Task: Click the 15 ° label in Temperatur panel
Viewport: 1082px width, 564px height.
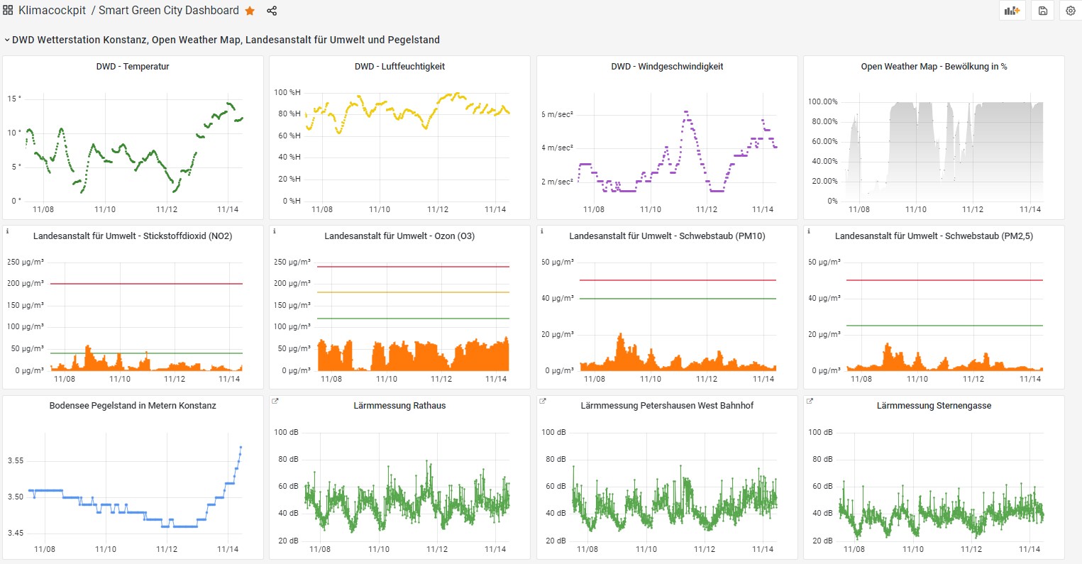Action: (x=14, y=99)
